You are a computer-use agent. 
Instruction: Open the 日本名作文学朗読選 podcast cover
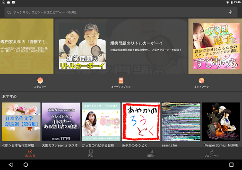coord(21,122)
